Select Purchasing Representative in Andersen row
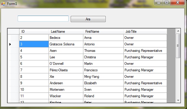Image resolution: width=187 pixels, height=109 pixels. (x=145, y=83)
